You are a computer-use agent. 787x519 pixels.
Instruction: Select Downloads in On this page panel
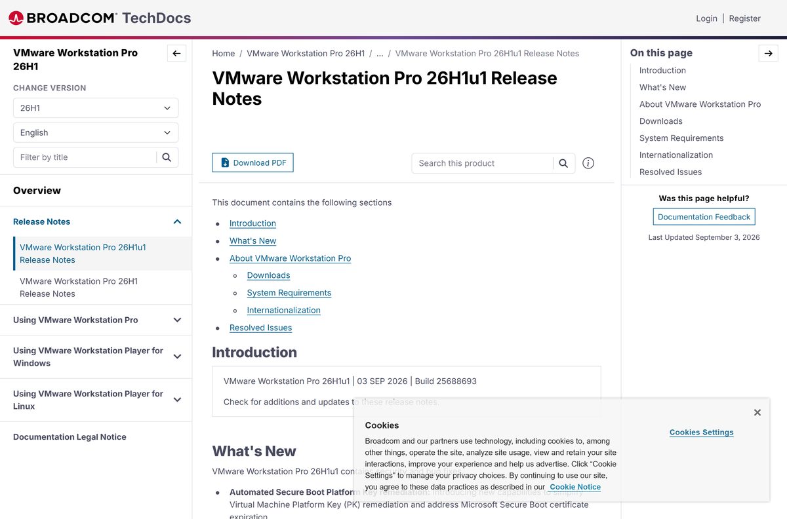point(660,121)
